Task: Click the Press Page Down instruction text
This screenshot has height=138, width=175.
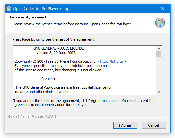Action: coord(54,39)
